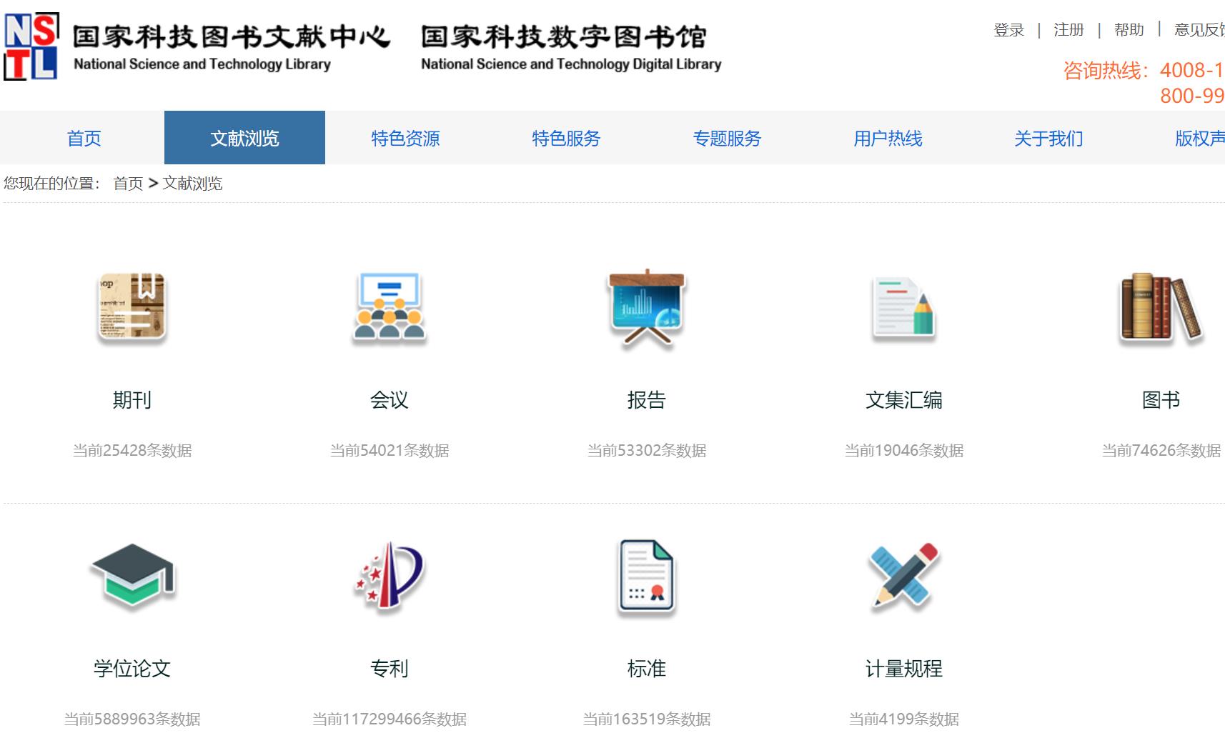
Task: Select the 用户热线 menu item
Action: (x=888, y=137)
